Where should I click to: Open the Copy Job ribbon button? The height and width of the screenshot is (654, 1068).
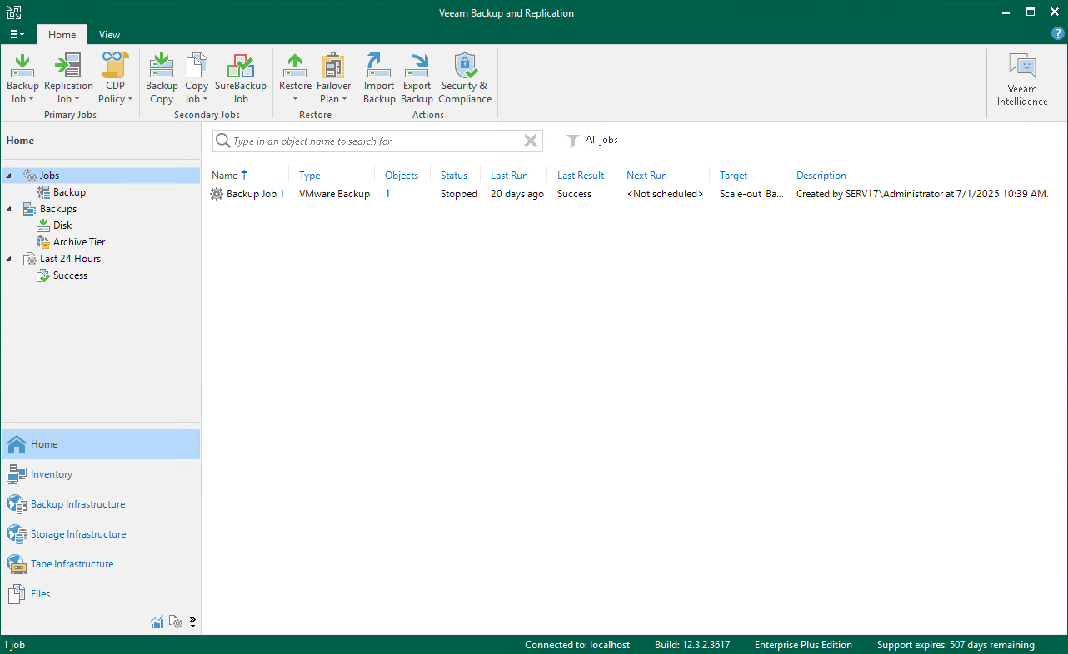click(x=197, y=78)
